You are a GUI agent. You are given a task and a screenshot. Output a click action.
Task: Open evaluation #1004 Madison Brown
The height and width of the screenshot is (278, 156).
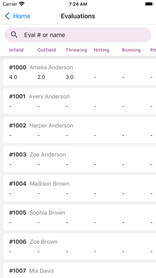pos(80,188)
